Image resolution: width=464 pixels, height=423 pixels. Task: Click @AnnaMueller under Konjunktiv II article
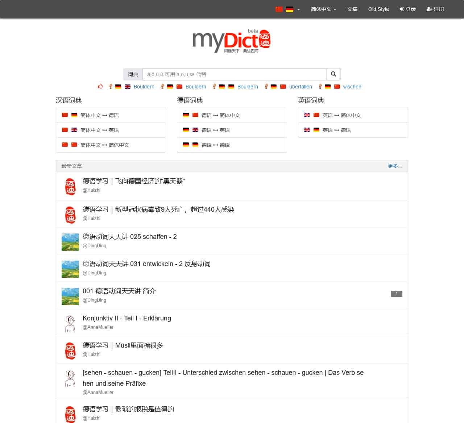pos(98,327)
